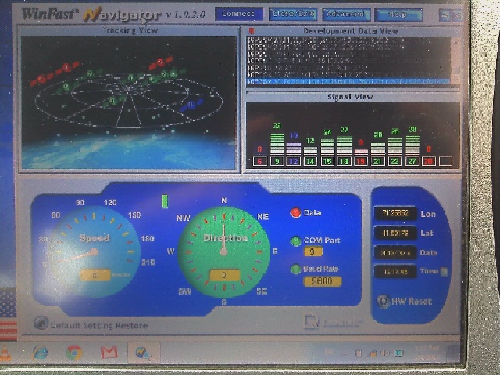Viewport: 500px width, 375px height.
Task: Click the Direction compass dial
Action: (x=223, y=252)
